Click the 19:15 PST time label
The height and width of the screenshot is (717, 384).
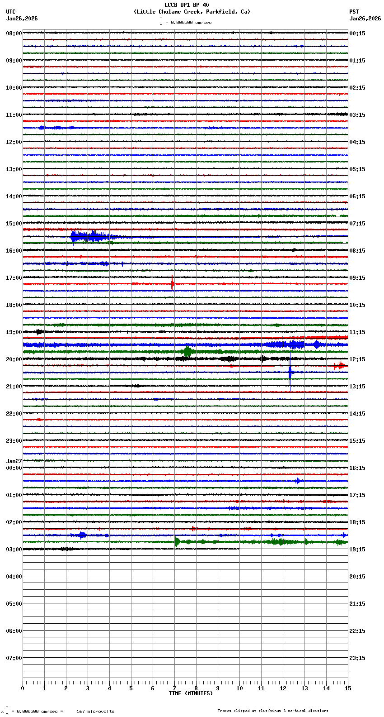tap(357, 550)
